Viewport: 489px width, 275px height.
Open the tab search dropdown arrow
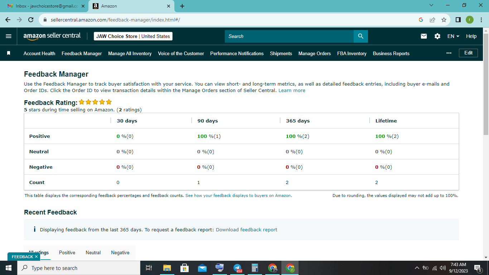pos(431,5)
